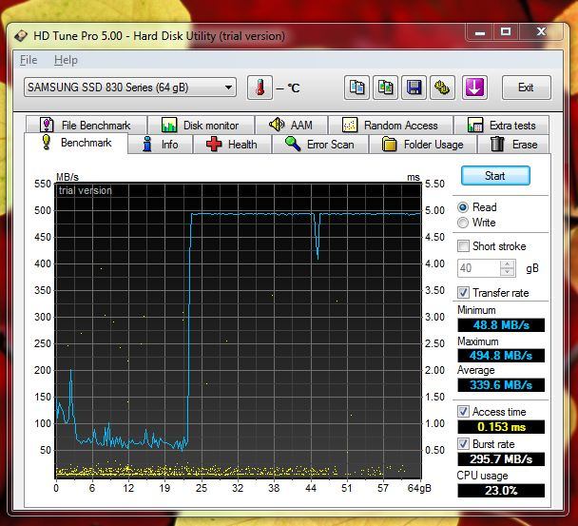This screenshot has height=526, width=578.
Task: Click the Maximum 494.8 MB/s value
Action: pos(501,355)
